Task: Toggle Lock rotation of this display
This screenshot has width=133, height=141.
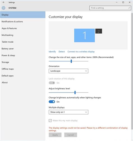Action: click(x=52, y=83)
